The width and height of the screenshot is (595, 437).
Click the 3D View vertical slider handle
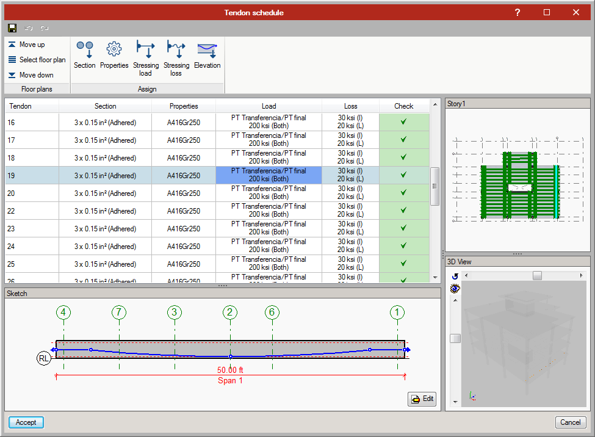coord(455,339)
